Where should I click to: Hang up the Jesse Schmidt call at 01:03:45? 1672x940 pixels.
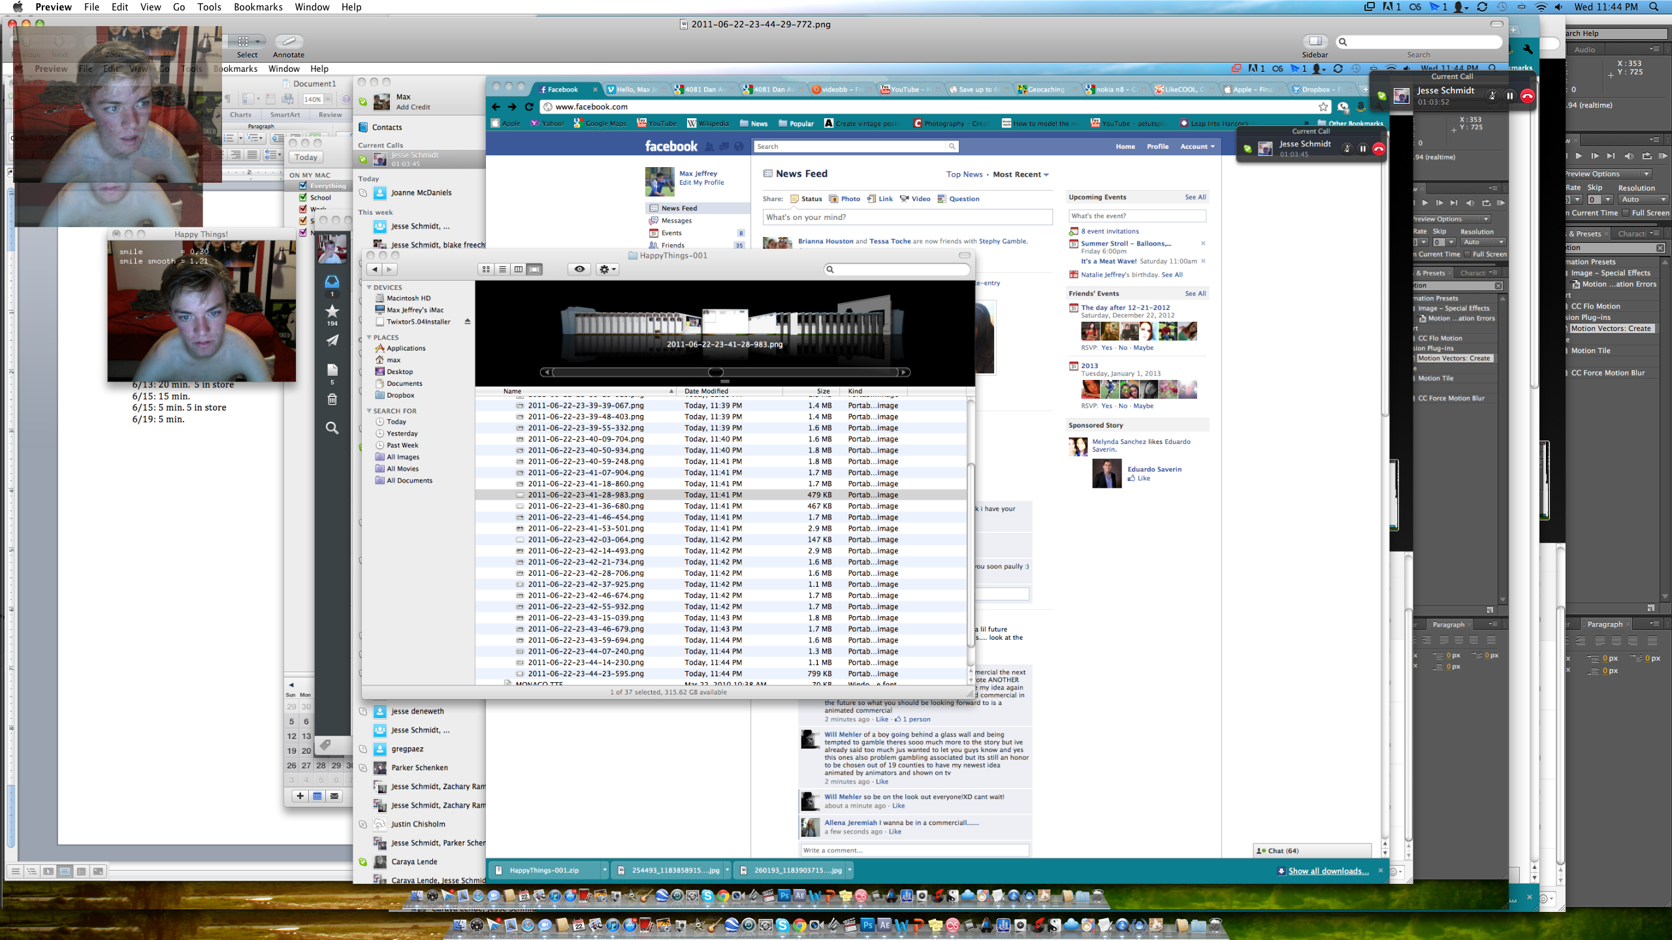(1378, 149)
